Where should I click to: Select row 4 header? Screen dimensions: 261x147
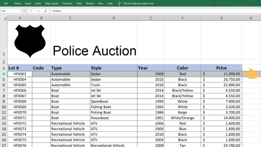point(4,74)
